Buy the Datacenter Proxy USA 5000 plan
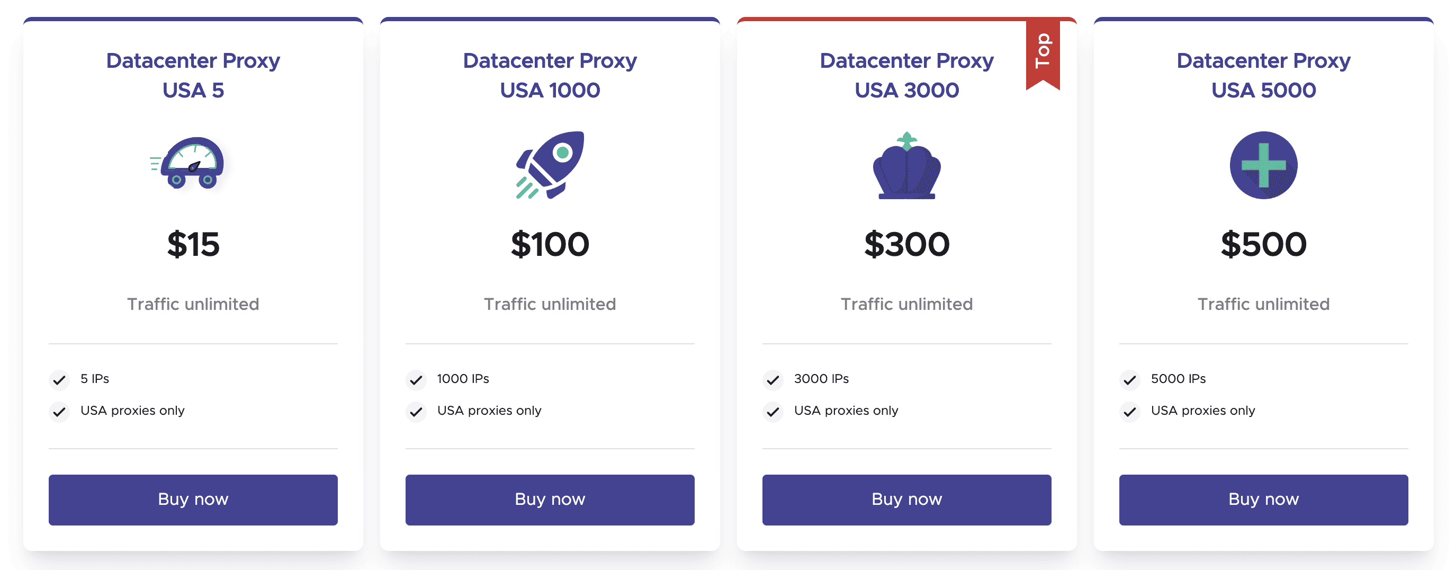The image size is (1455, 570). (1263, 500)
